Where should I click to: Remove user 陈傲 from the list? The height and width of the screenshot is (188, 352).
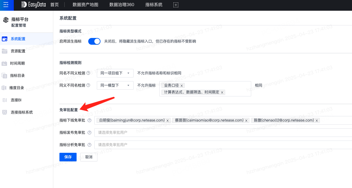(x=317, y=120)
